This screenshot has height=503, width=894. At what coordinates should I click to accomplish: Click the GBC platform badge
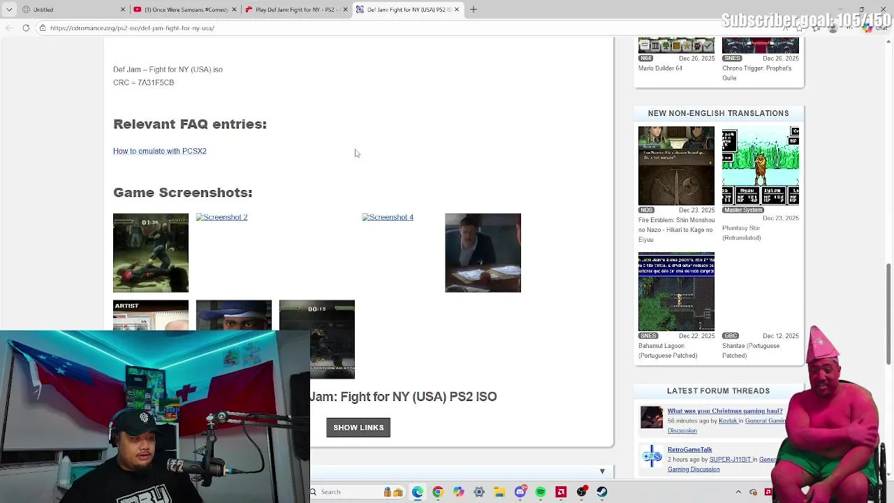tap(731, 336)
